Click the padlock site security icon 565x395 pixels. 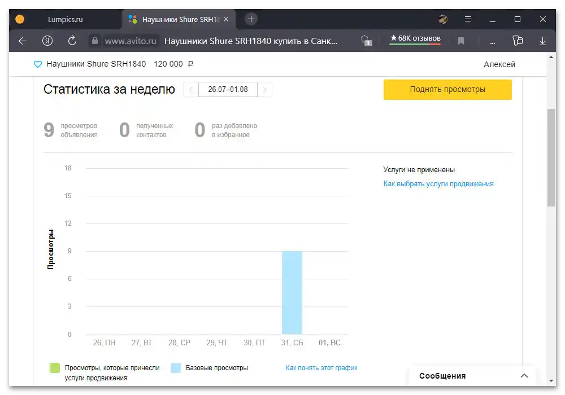click(94, 41)
